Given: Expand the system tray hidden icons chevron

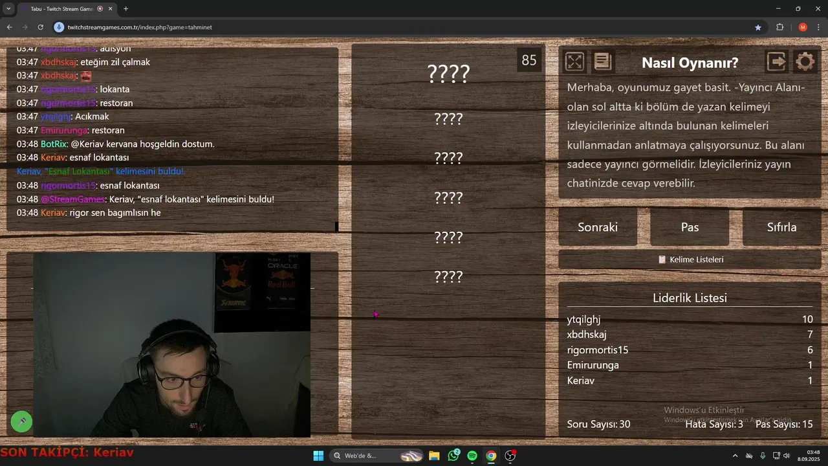Looking at the screenshot, I should pyautogui.click(x=735, y=456).
